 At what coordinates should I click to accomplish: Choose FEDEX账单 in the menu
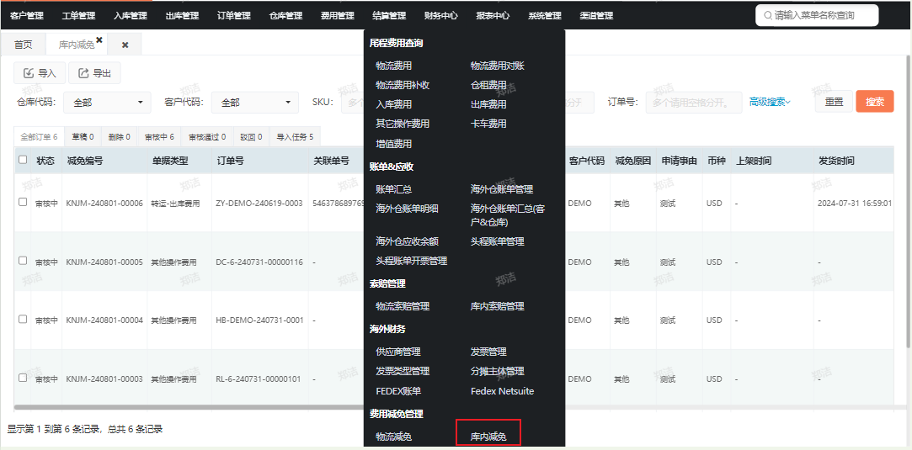[398, 391]
